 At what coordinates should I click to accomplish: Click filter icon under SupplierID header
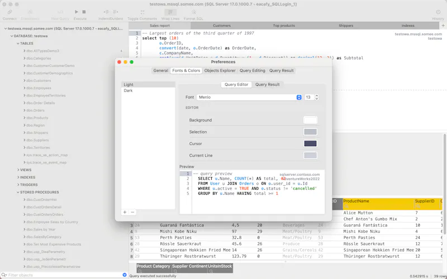pyautogui.click(x=418, y=206)
